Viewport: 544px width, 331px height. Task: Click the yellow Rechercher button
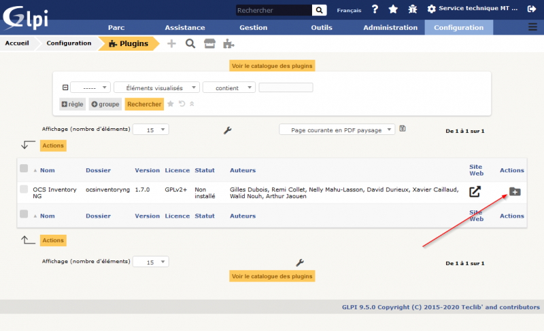click(x=144, y=104)
